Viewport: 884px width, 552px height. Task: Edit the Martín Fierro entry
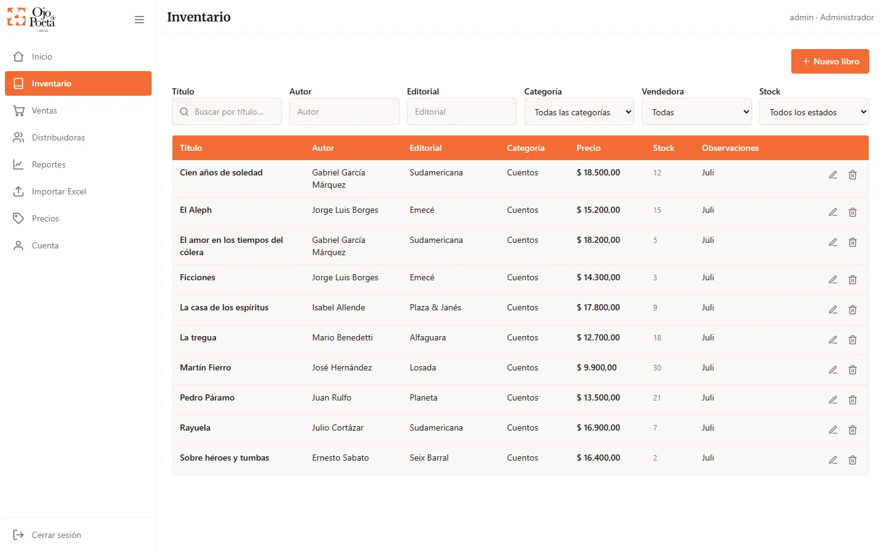(833, 370)
